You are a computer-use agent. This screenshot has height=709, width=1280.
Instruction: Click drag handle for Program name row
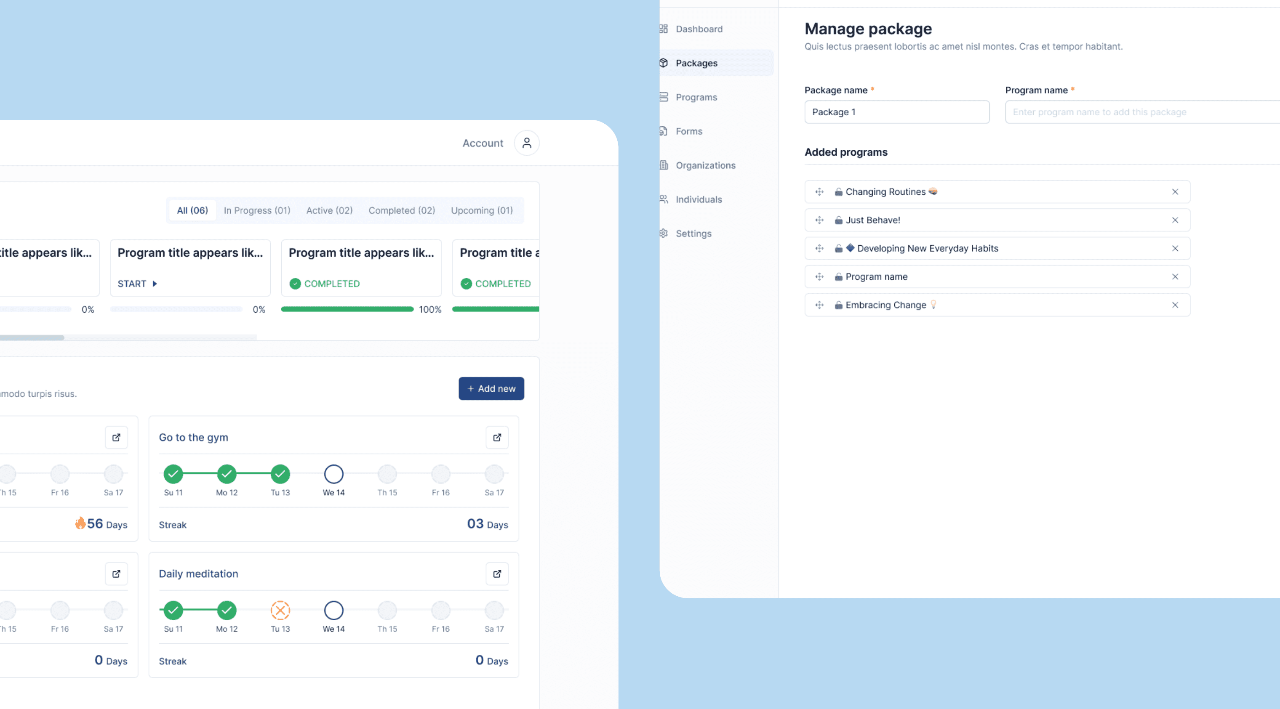coord(819,276)
